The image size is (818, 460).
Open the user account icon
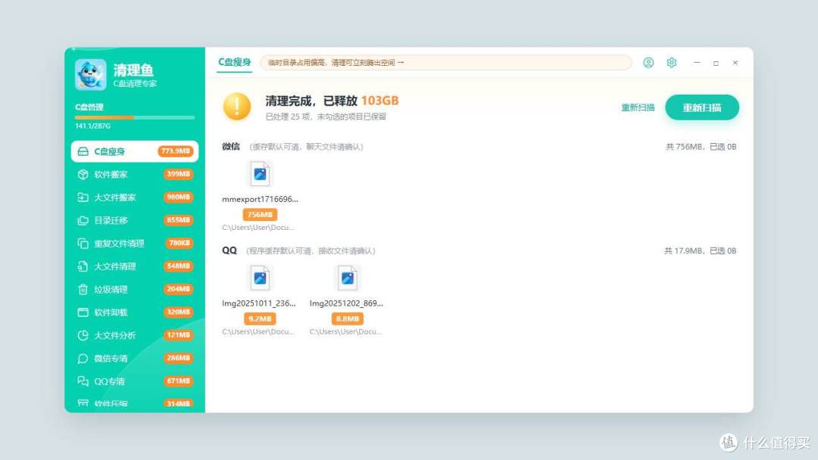point(648,63)
